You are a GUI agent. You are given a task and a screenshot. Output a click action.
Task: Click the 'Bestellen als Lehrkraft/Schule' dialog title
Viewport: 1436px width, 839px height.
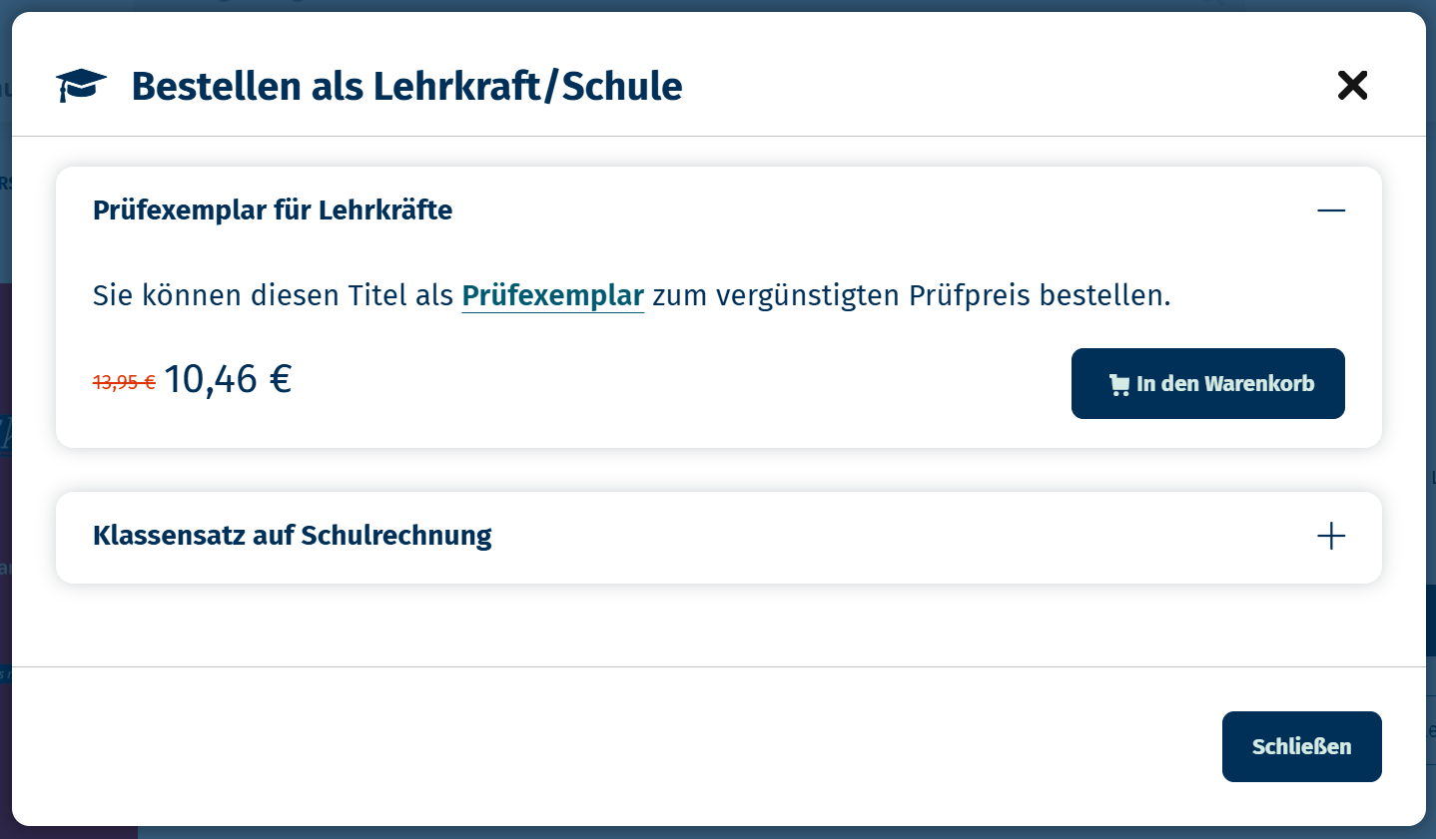pos(406,87)
